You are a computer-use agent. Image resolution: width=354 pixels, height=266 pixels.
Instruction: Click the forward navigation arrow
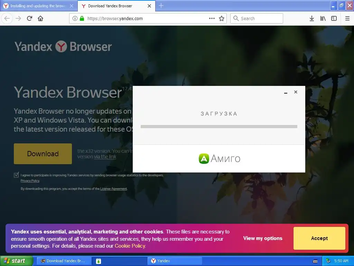click(x=18, y=18)
